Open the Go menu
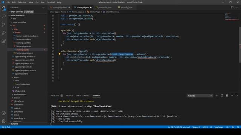Screen dimensions: 241x135 point(37,2)
